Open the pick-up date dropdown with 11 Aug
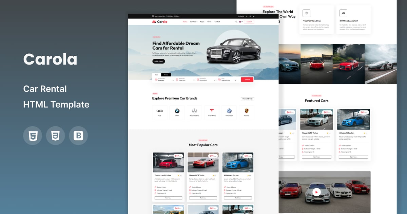 pyautogui.click(x=186, y=80)
